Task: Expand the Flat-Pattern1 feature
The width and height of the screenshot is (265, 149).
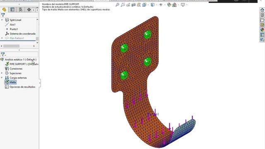Action: pyautogui.click(x=2, y=38)
